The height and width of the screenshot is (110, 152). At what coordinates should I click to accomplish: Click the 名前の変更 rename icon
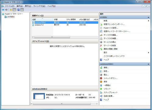click(101, 96)
